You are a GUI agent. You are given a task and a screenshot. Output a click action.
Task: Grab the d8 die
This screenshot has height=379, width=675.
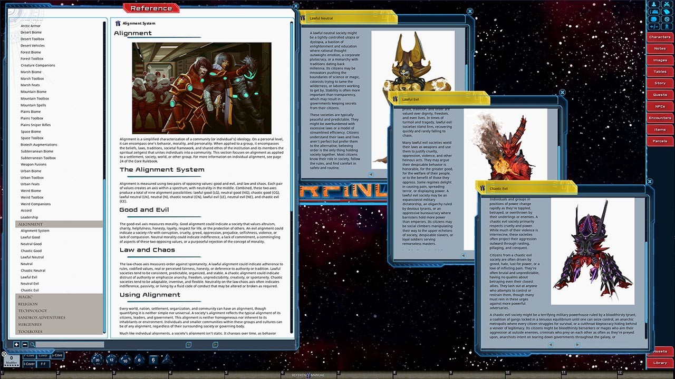[139, 360]
